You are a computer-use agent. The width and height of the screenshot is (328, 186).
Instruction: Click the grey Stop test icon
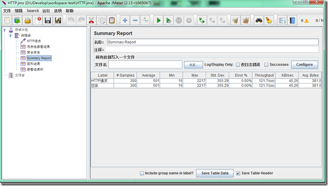point(179,20)
